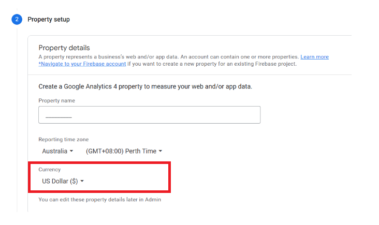Click the existing Firebase project sentence

point(212,64)
